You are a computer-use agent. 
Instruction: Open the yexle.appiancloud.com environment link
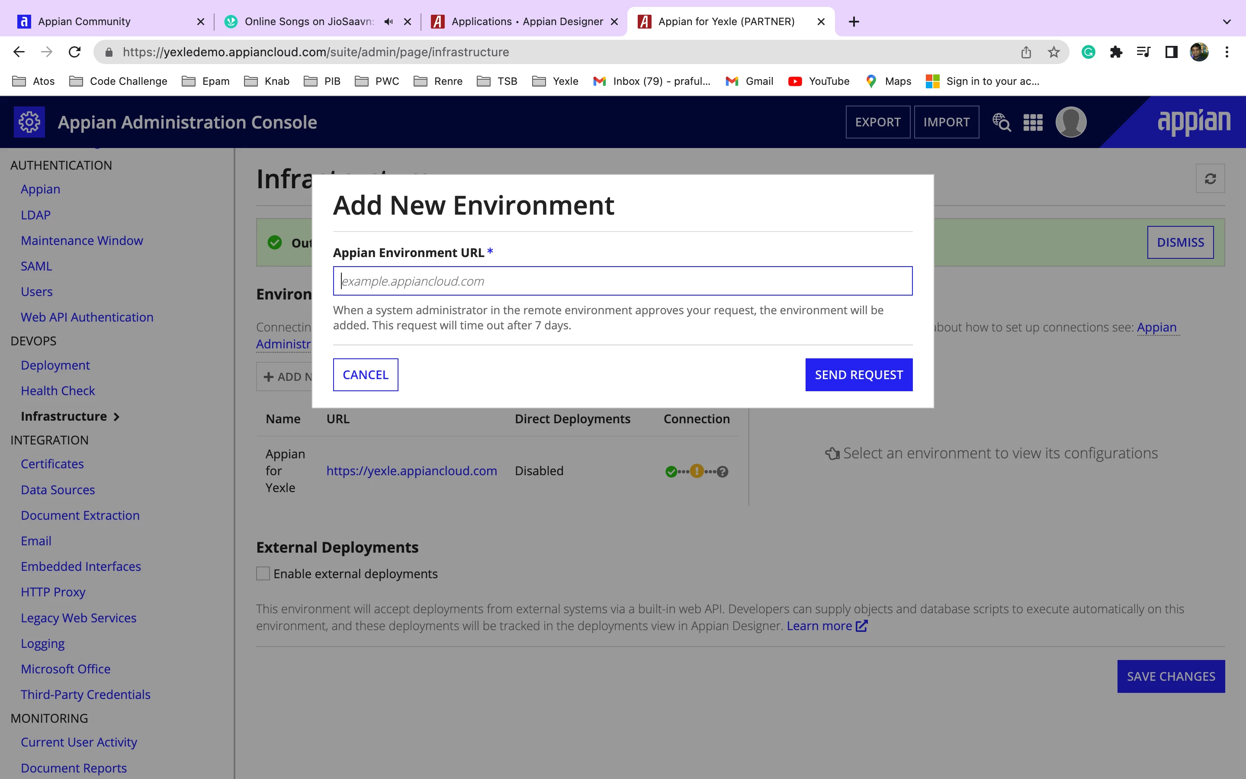(411, 471)
